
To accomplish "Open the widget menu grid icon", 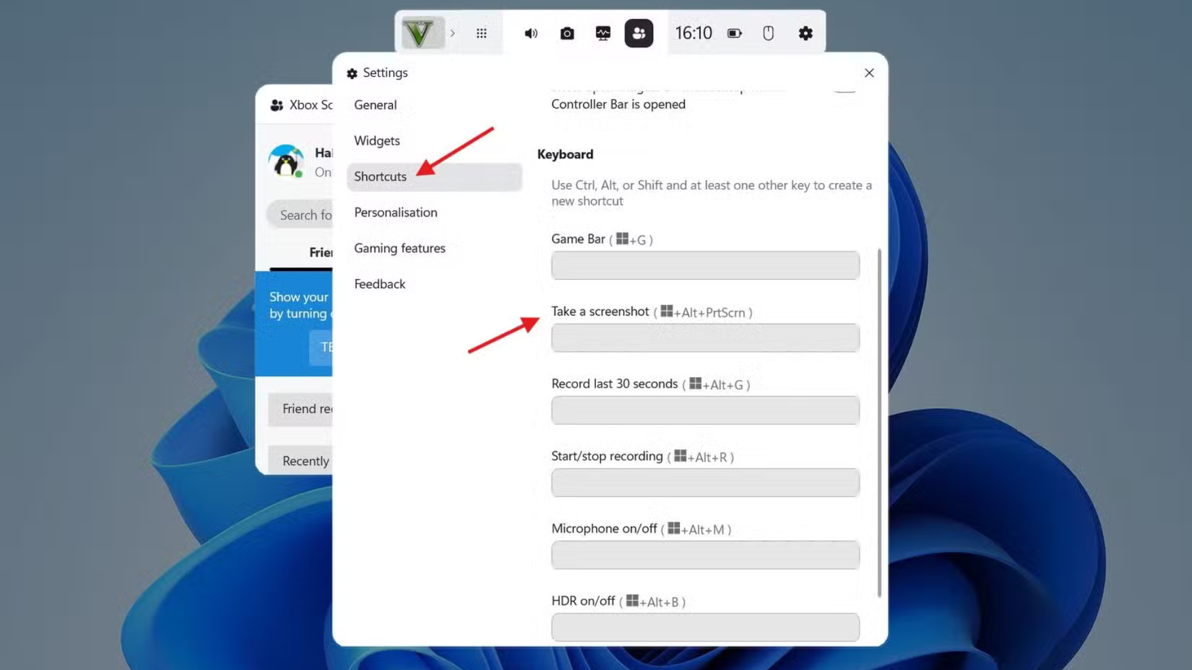I will coord(481,33).
